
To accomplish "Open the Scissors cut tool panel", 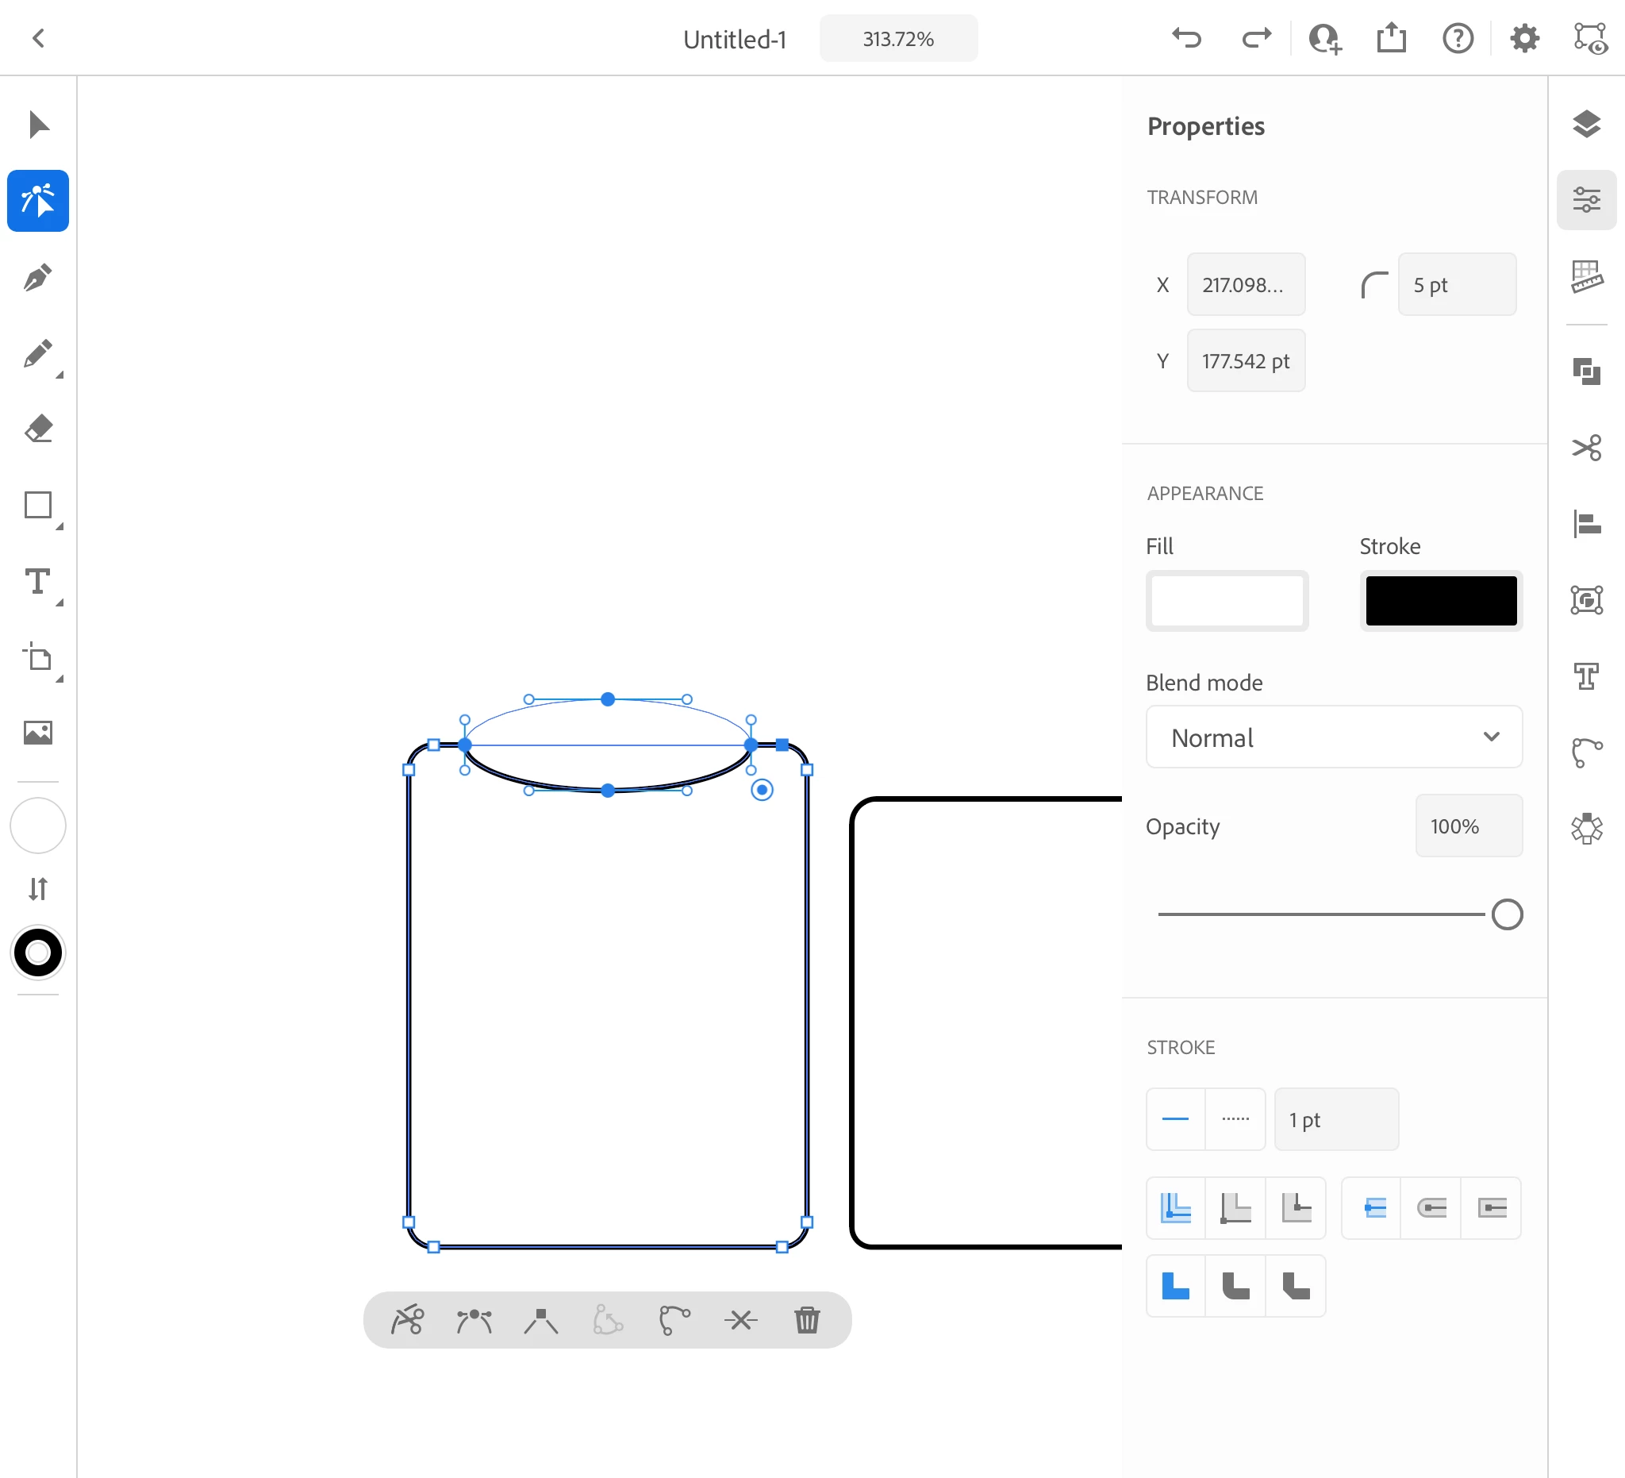I will (1585, 448).
